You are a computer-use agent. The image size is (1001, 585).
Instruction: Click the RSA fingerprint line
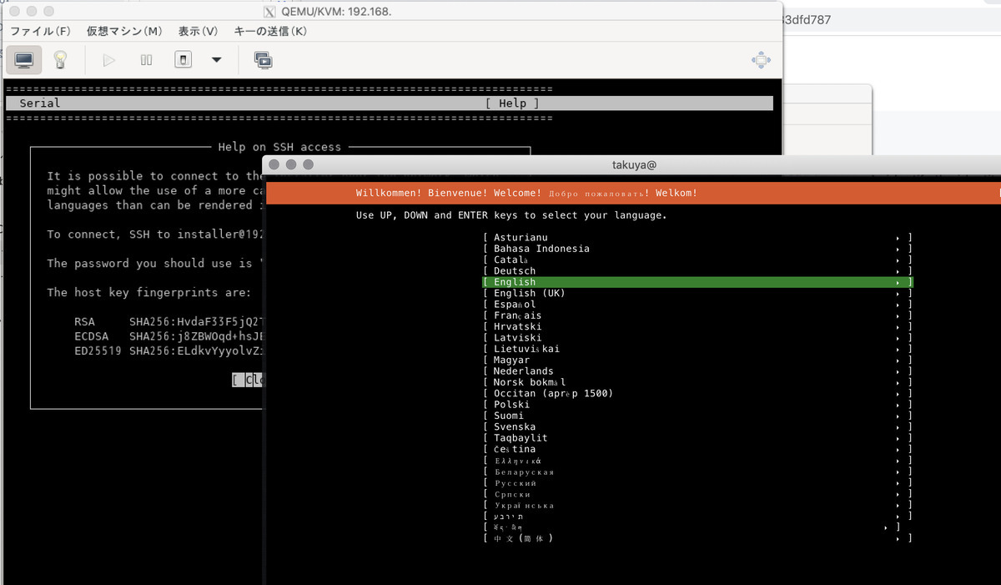point(169,321)
